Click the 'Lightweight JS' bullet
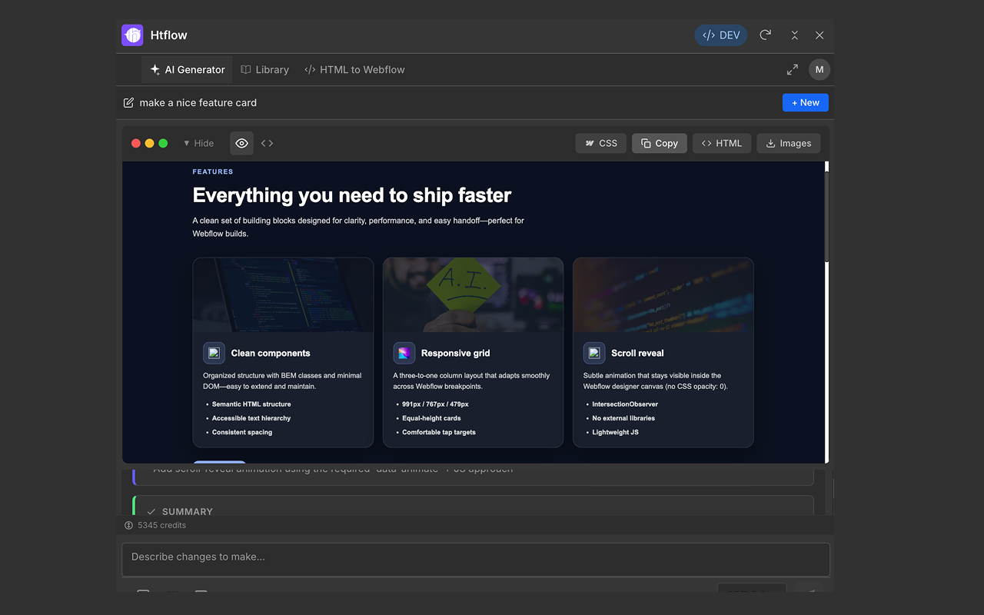 (615, 432)
